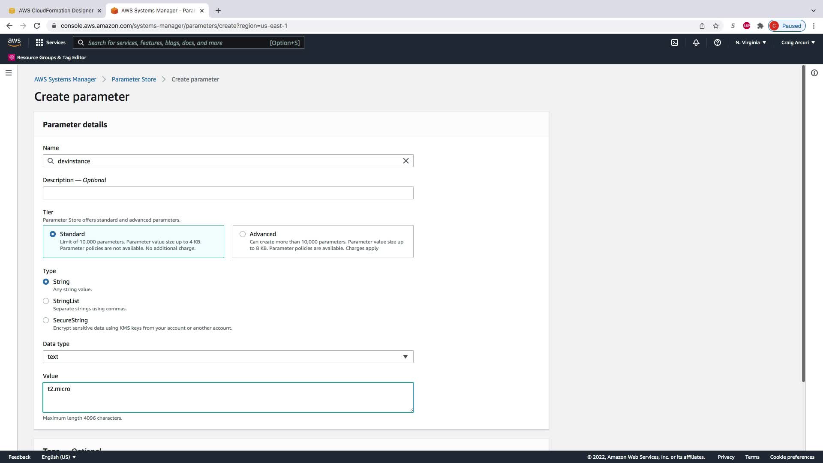823x463 pixels.
Task: Switch to AWS CloudFormation Designer tab
Action: (x=56, y=10)
